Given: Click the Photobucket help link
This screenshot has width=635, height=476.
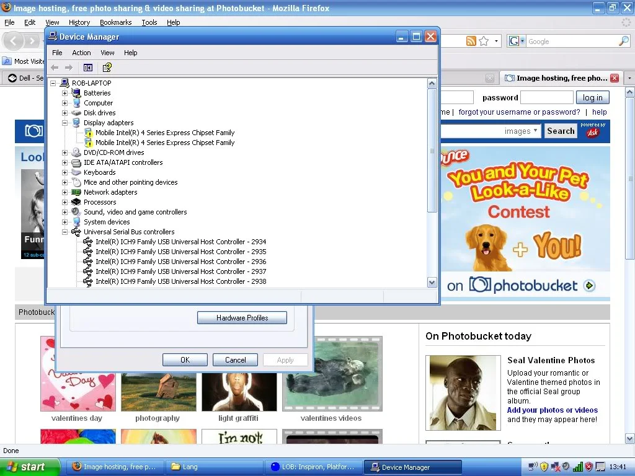Looking at the screenshot, I should click(600, 112).
